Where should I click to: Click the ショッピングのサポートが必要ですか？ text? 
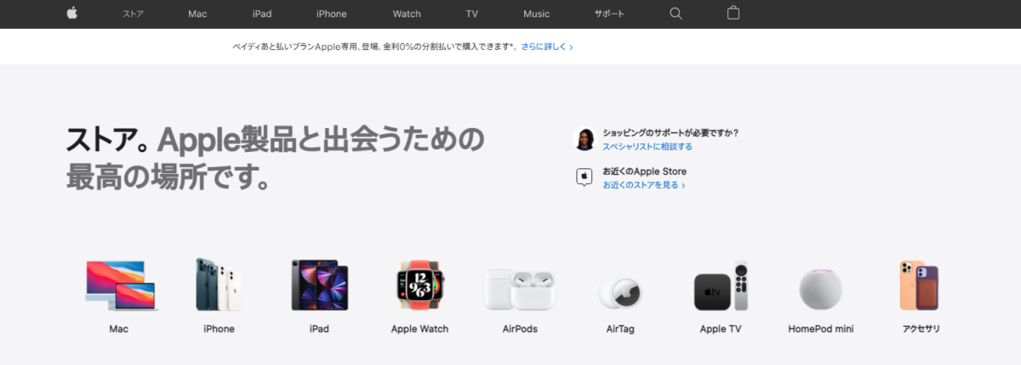(x=670, y=132)
